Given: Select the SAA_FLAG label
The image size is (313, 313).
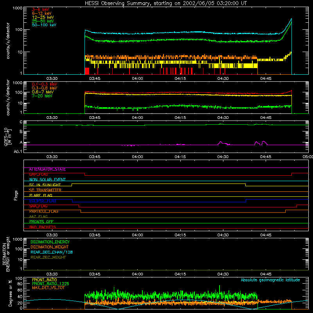Looking at the screenshot, I should click(38, 206).
